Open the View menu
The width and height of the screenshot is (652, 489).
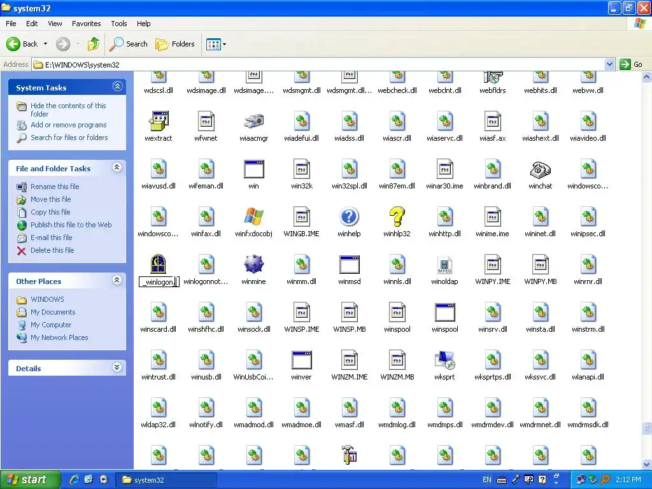pyautogui.click(x=55, y=24)
